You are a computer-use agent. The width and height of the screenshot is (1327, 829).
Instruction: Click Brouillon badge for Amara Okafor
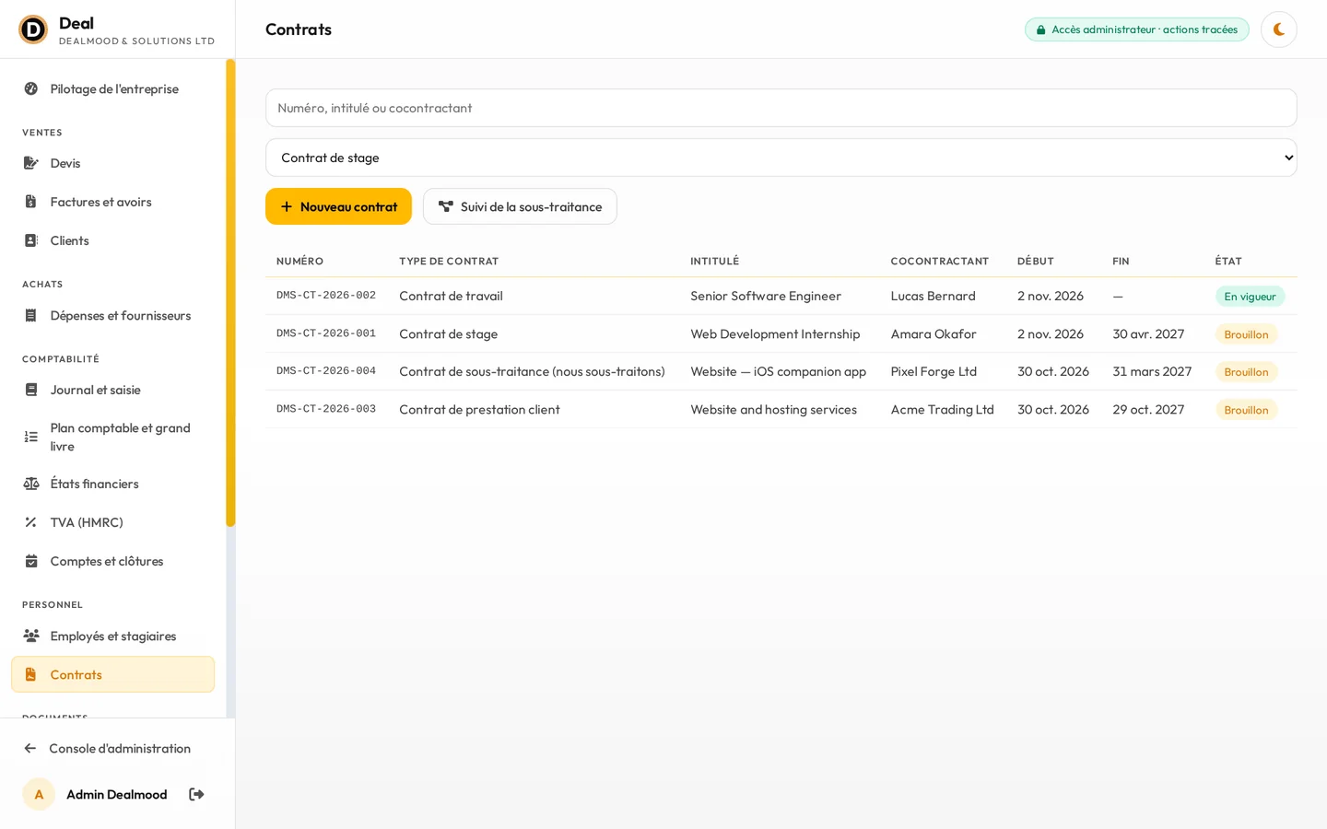click(x=1246, y=334)
